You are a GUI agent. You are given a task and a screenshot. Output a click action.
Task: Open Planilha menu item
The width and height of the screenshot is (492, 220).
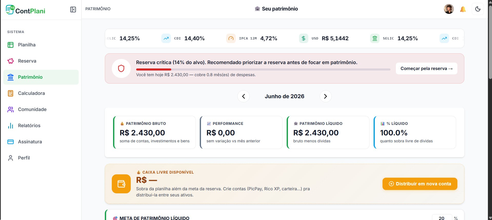41,45
